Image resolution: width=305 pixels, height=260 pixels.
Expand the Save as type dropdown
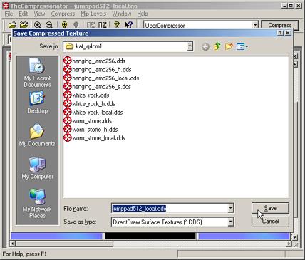coord(230,222)
